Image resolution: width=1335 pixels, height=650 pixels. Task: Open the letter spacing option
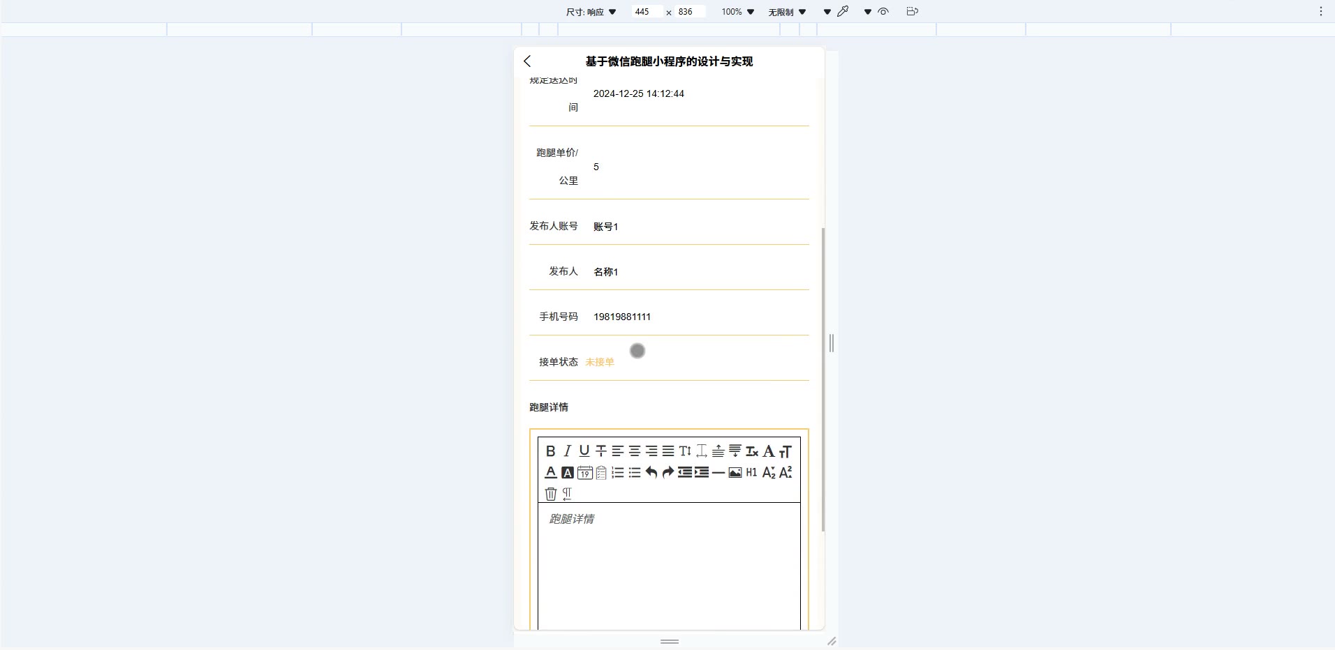(702, 451)
